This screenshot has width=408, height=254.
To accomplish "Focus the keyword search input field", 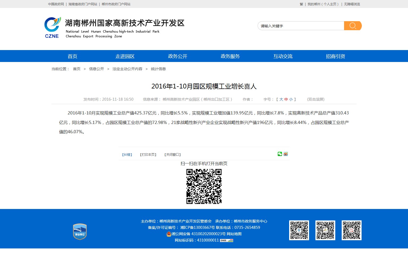I will pyautogui.click(x=301, y=26).
